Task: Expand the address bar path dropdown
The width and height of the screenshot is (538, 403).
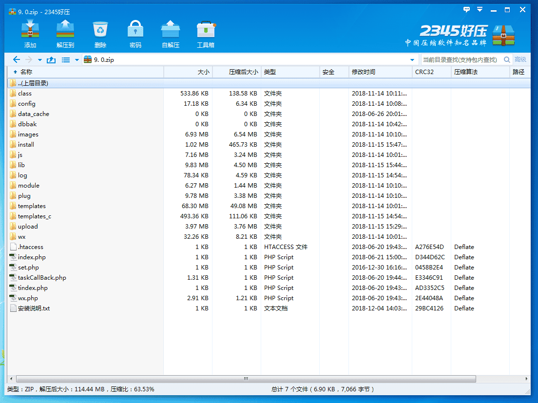Action: click(412, 60)
